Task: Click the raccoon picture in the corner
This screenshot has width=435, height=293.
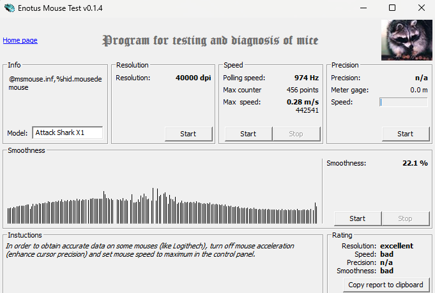Action: 406,39
